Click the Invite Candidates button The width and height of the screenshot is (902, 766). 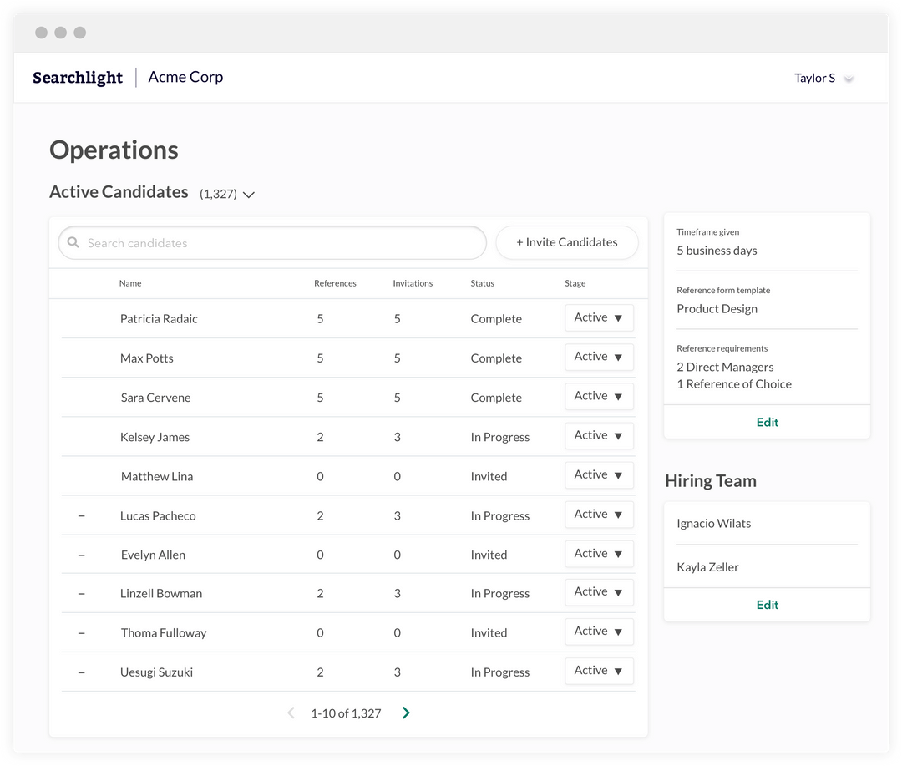point(567,243)
